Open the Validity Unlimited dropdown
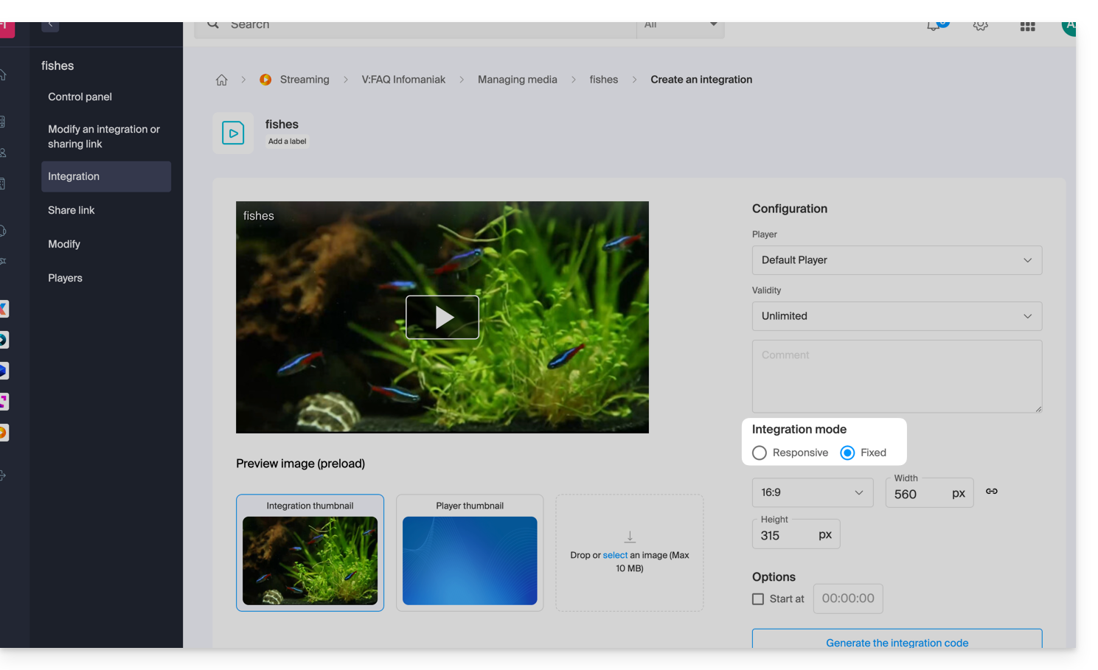1098x670 pixels. pos(897,316)
